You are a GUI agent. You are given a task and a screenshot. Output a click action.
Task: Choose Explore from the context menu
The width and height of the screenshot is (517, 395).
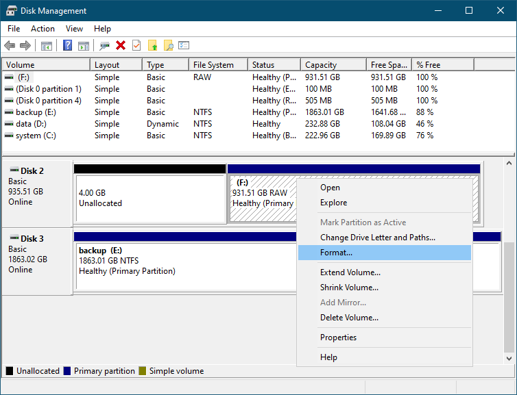(385, 203)
